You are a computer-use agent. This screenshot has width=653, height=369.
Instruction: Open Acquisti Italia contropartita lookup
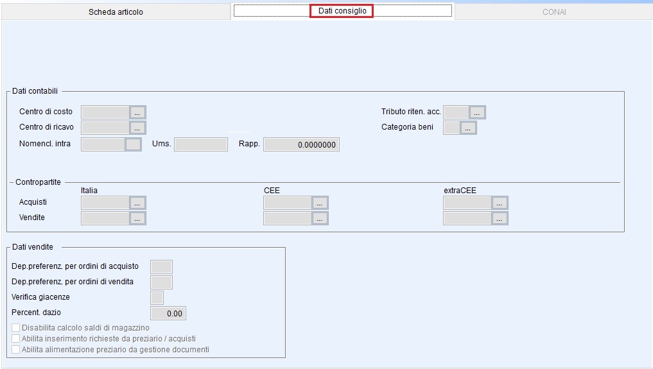pos(137,203)
